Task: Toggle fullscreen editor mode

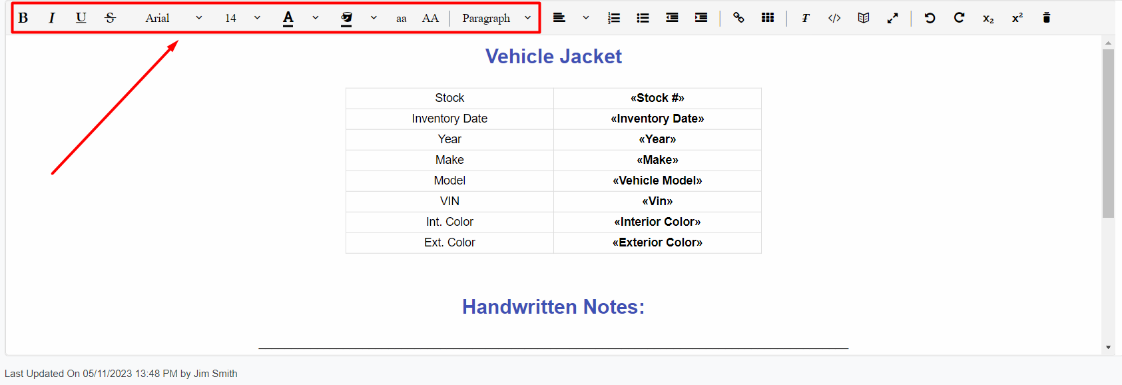Action: pos(893,18)
